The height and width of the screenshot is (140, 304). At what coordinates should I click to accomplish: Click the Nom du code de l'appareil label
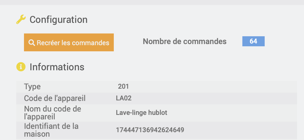(52, 113)
